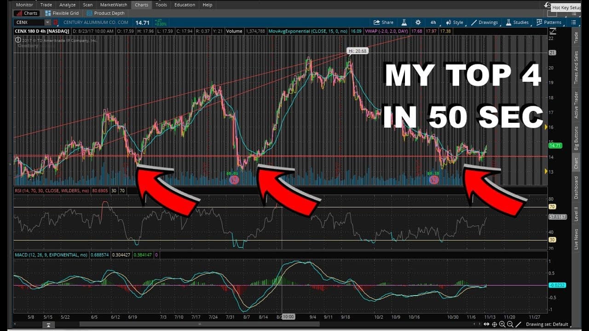
Task: Open the Product Depth view
Action: [105, 13]
